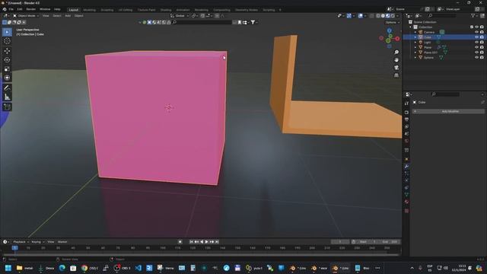Hide Sphere in viewport via eye icon

click(x=476, y=58)
